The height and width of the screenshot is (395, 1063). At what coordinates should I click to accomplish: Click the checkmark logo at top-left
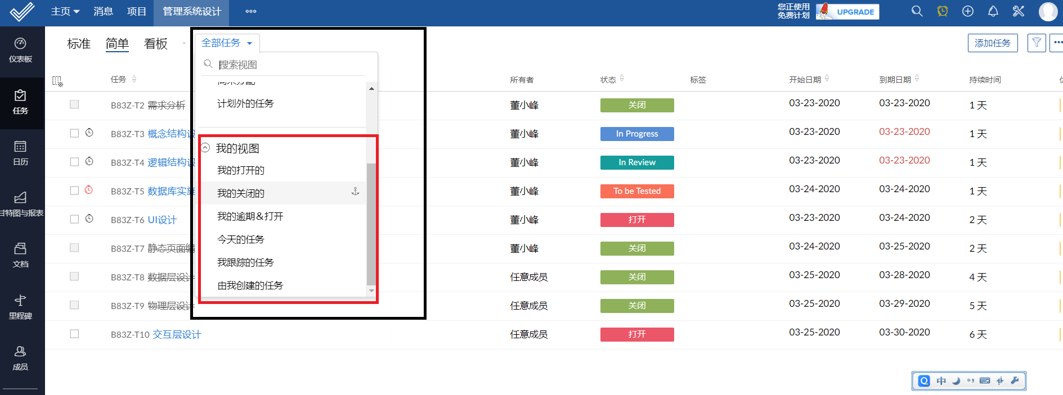coord(23,11)
